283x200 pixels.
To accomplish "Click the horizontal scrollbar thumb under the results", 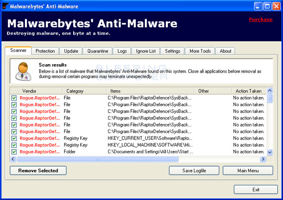I will click(x=98, y=159).
